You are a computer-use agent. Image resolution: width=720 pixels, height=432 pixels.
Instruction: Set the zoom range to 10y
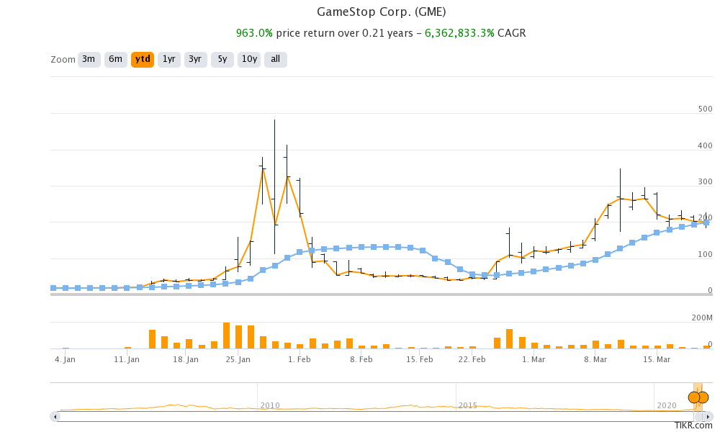[249, 59]
